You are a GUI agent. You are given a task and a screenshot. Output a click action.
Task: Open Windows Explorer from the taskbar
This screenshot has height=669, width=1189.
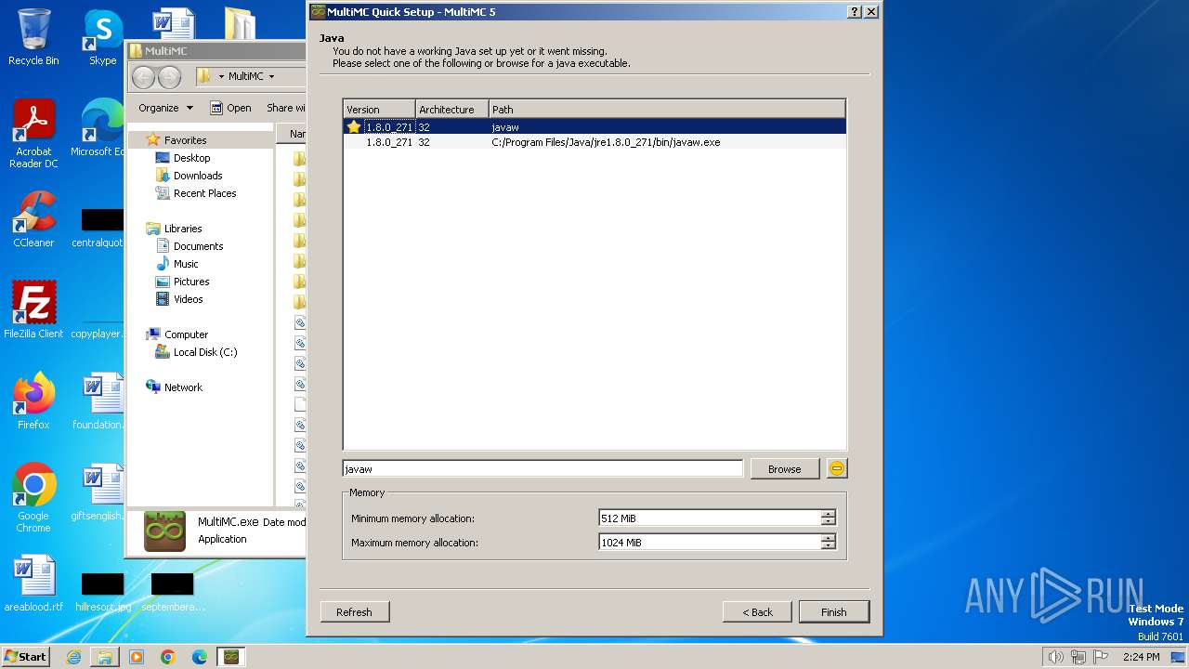(105, 657)
